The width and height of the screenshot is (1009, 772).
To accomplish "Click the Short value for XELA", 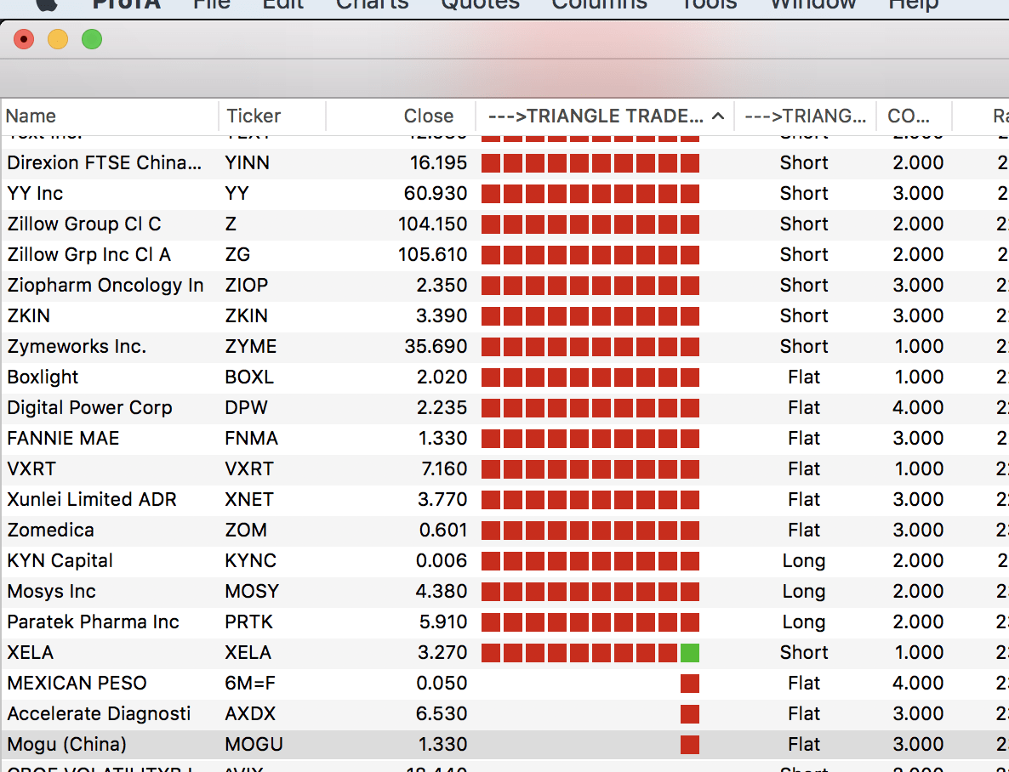I will 804,652.
